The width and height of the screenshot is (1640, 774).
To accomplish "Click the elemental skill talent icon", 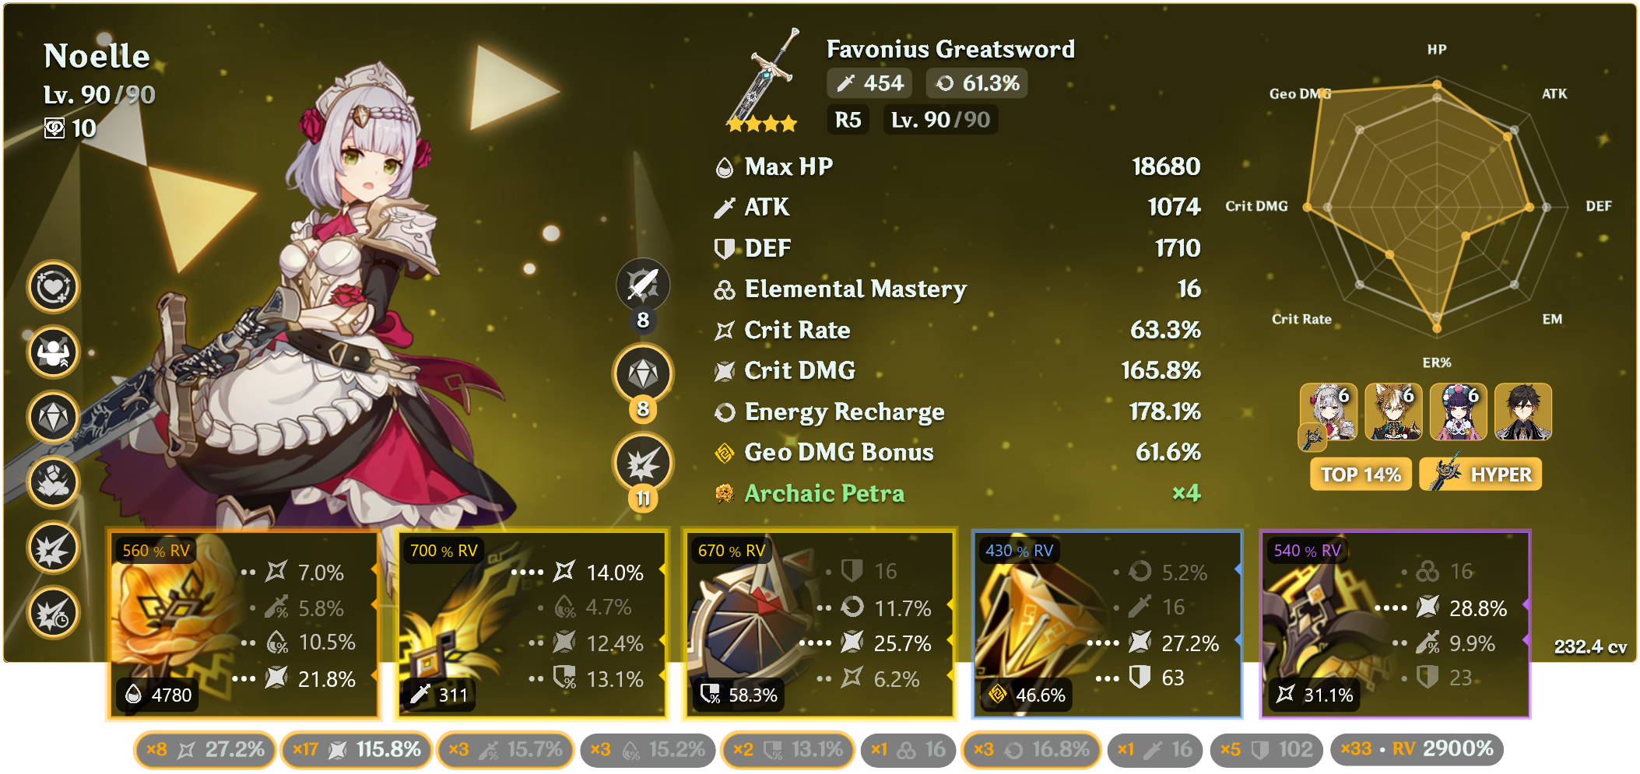I will tap(643, 374).
